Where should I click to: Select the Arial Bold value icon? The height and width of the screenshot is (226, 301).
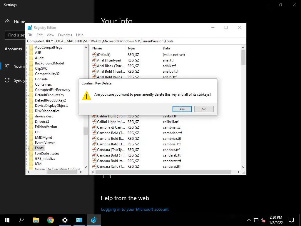point(94,71)
